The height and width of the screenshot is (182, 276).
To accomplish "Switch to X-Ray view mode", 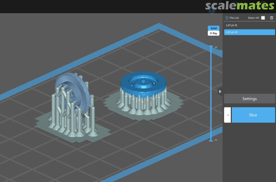I will (x=213, y=33).
